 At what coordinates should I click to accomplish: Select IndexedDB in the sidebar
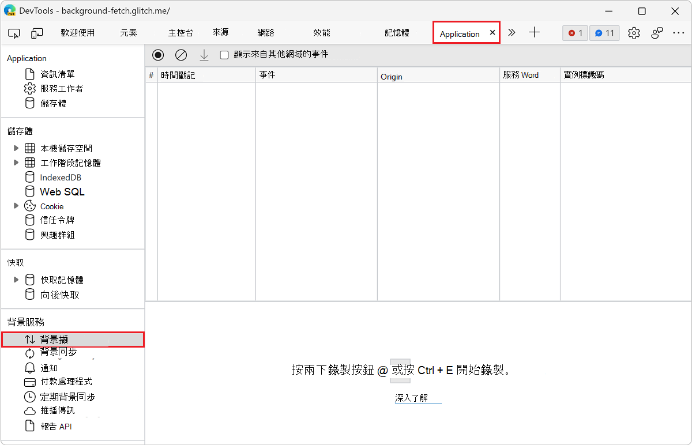pyautogui.click(x=61, y=178)
